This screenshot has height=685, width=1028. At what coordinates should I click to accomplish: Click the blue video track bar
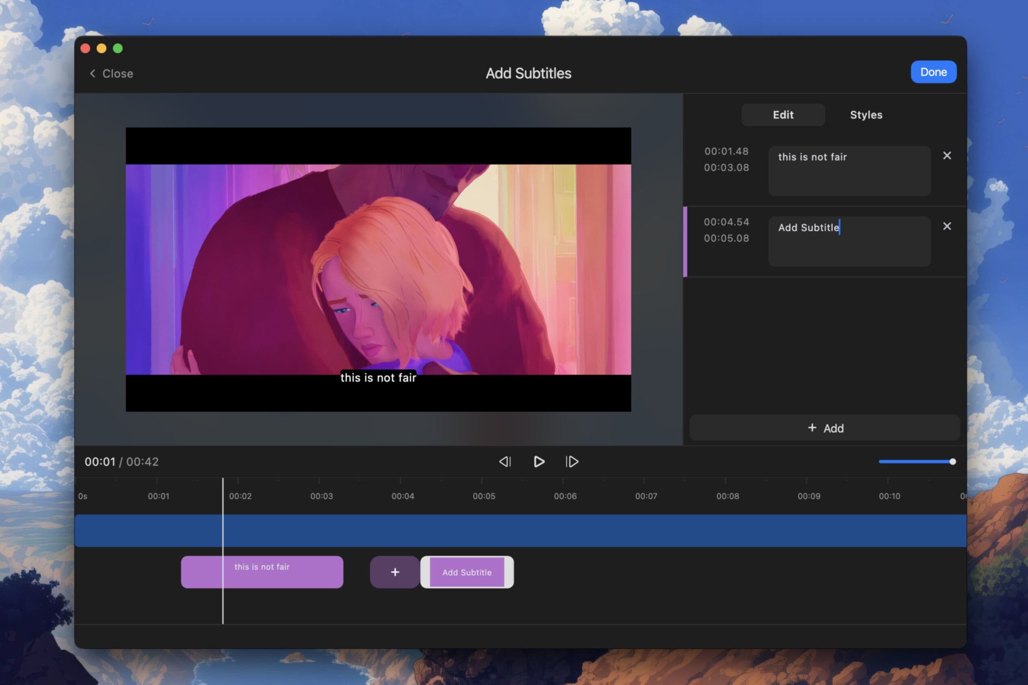click(x=520, y=531)
